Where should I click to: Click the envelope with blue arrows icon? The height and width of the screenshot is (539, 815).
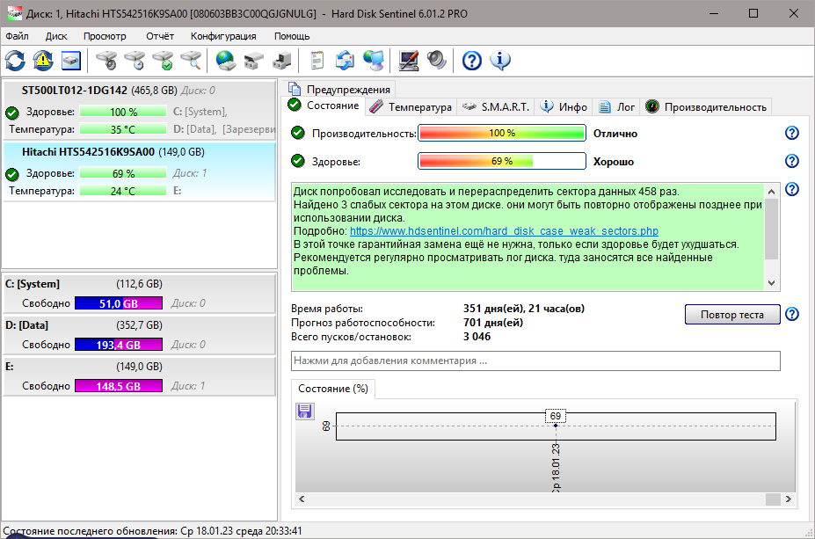[346, 61]
